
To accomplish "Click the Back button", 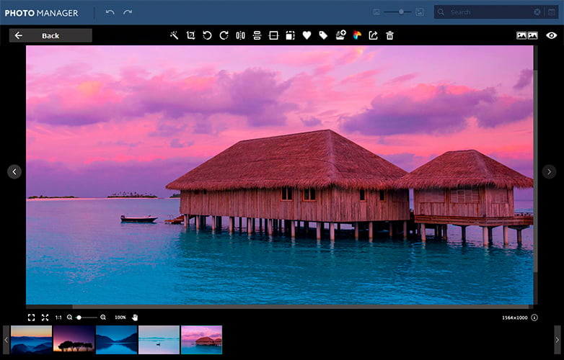I will (x=50, y=35).
